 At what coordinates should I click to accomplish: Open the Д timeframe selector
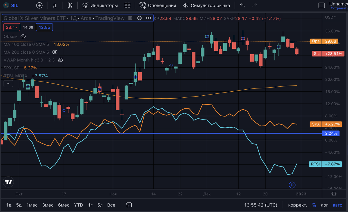coord(55,5)
